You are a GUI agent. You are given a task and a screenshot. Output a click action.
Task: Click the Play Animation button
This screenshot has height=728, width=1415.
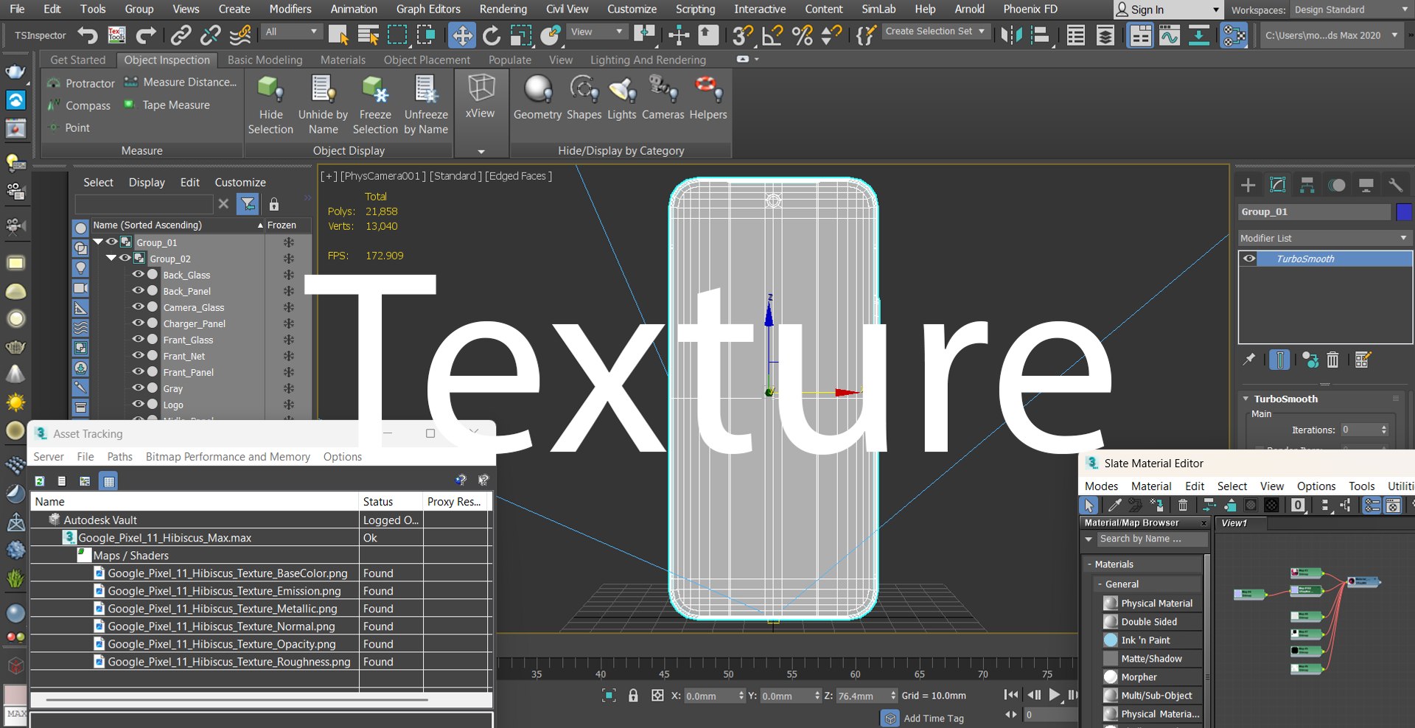(x=1055, y=695)
